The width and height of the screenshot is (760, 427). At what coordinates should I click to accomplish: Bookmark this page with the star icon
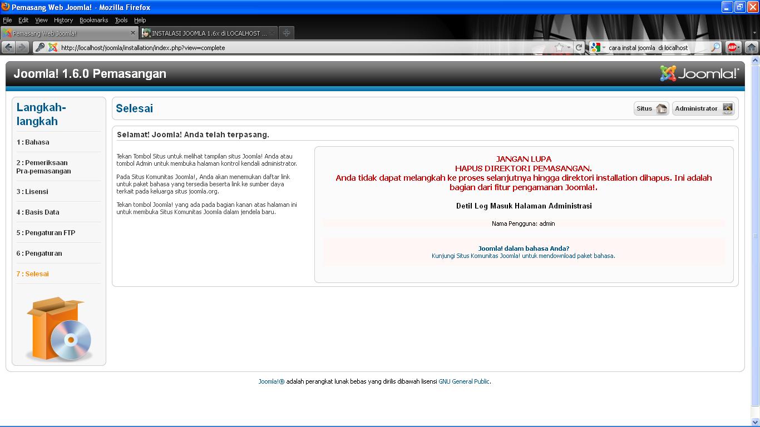(559, 48)
